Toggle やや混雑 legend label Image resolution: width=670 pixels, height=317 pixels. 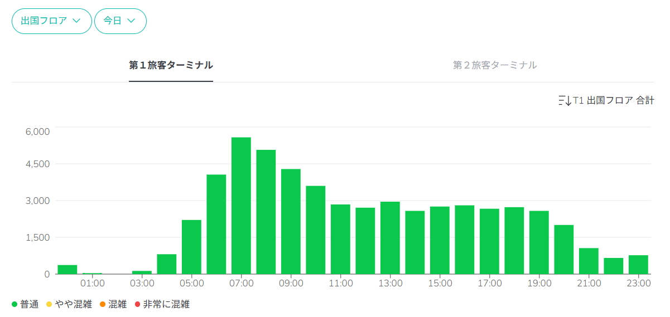point(74,305)
